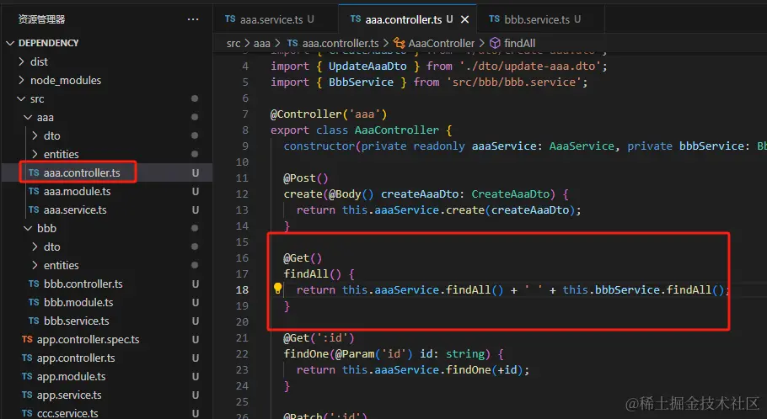The width and height of the screenshot is (767, 419).
Task: Click the 资源管理器 explorer panel title
Action: tap(41, 19)
